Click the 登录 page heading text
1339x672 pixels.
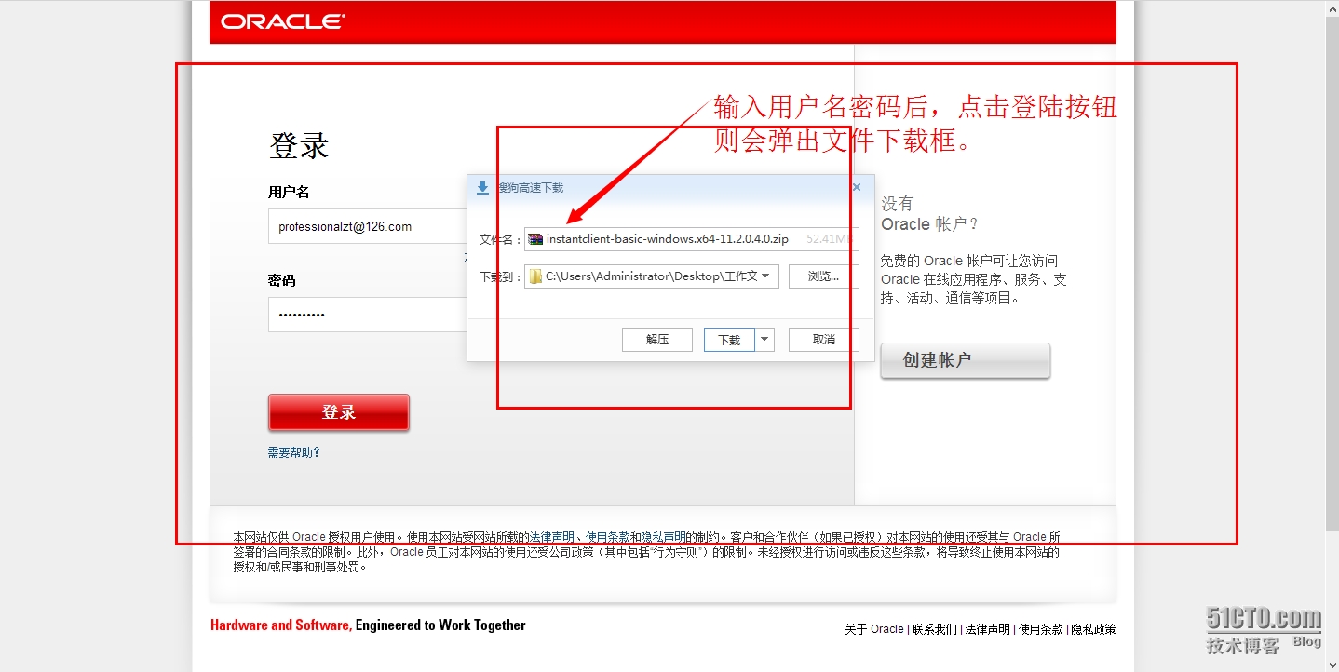299,146
